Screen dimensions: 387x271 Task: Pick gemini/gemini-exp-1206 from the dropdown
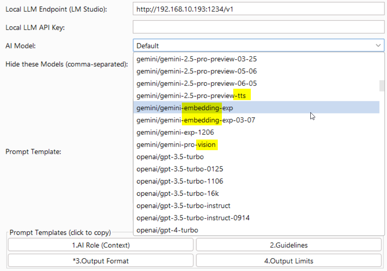point(256,133)
